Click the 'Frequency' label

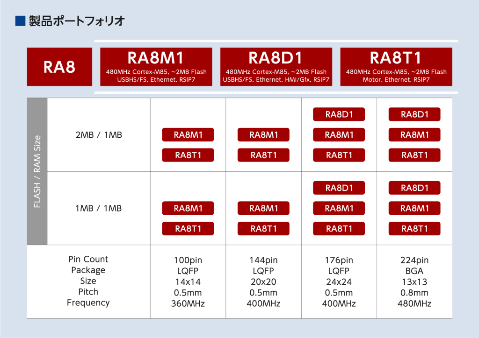click(88, 303)
